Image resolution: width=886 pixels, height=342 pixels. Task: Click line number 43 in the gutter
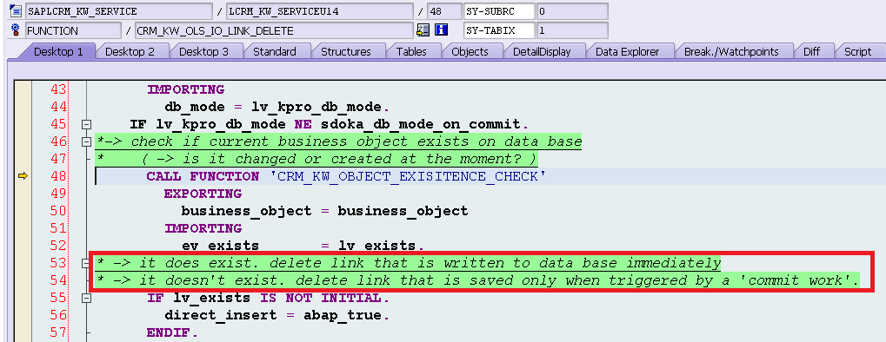58,89
